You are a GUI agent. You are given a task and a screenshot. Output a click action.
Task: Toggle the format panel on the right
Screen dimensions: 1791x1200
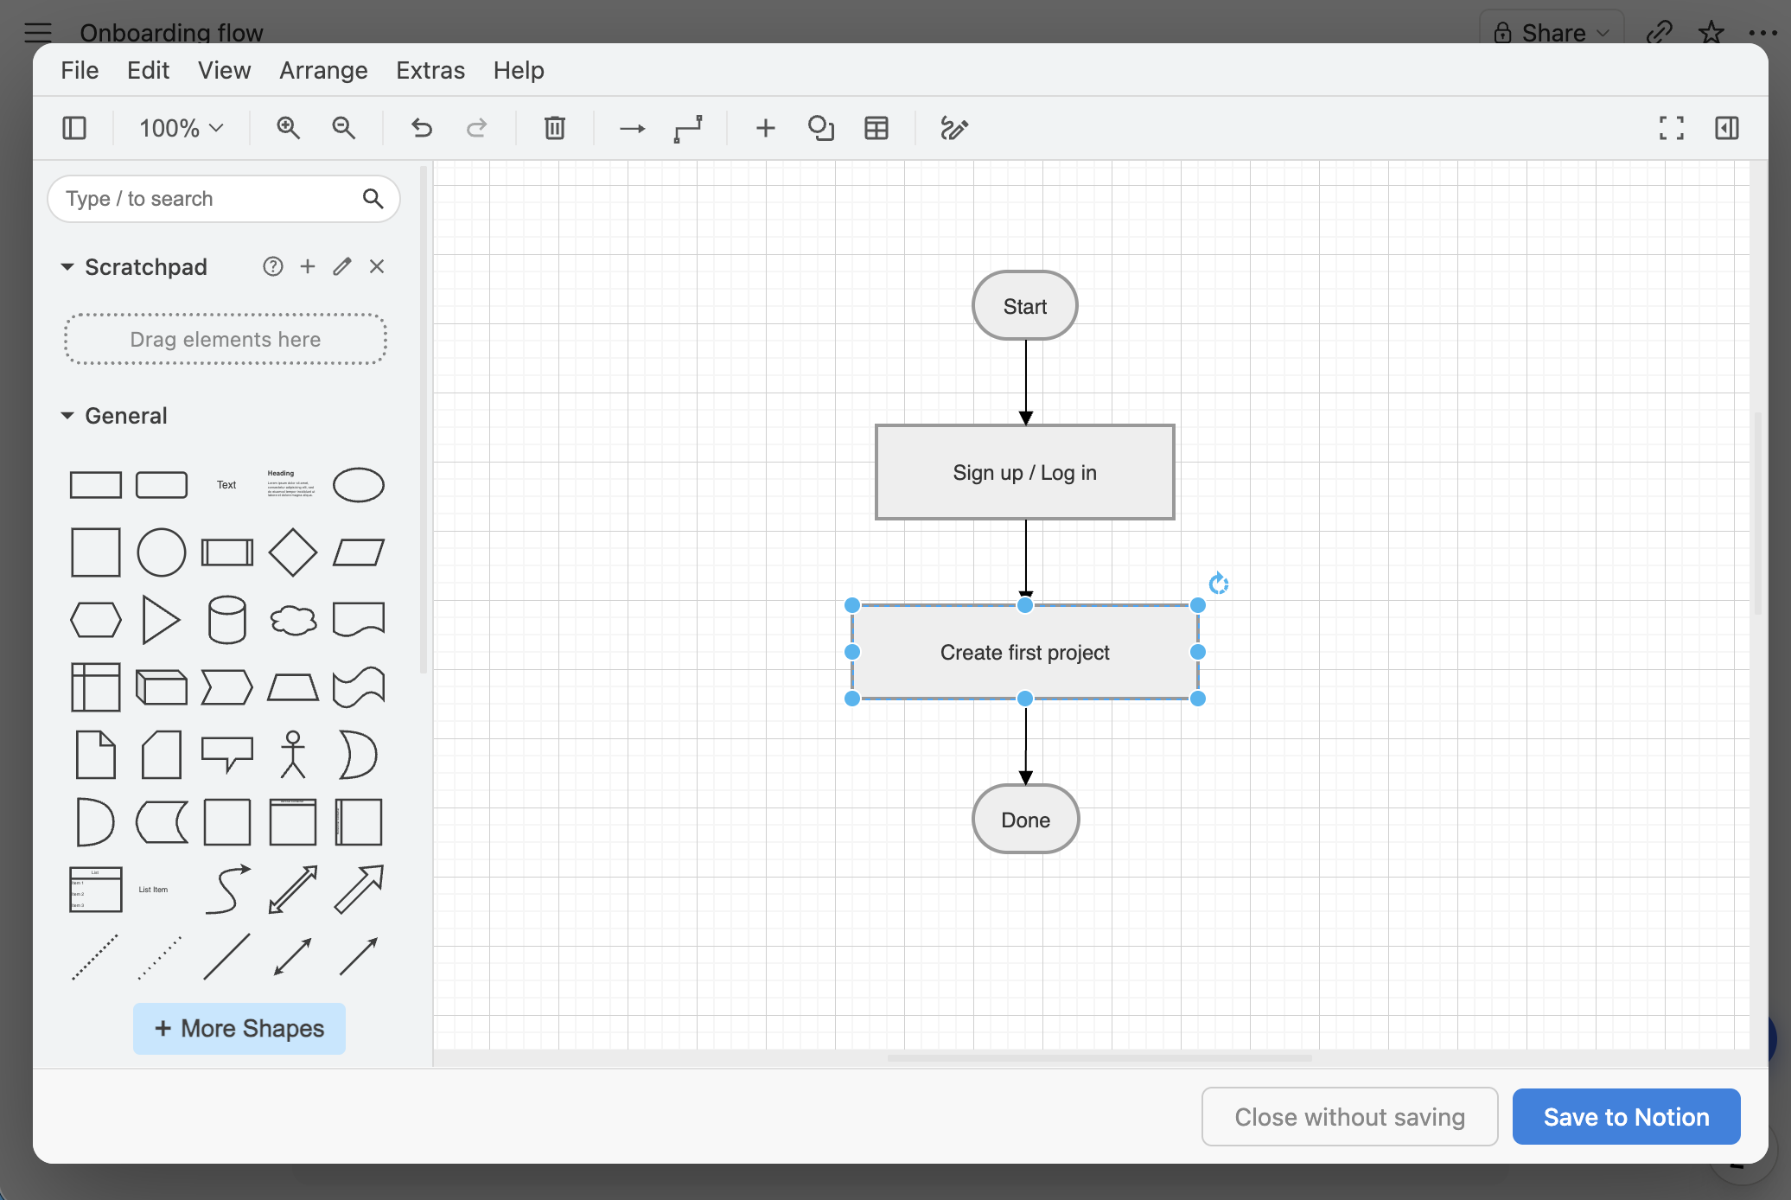click(x=1727, y=128)
